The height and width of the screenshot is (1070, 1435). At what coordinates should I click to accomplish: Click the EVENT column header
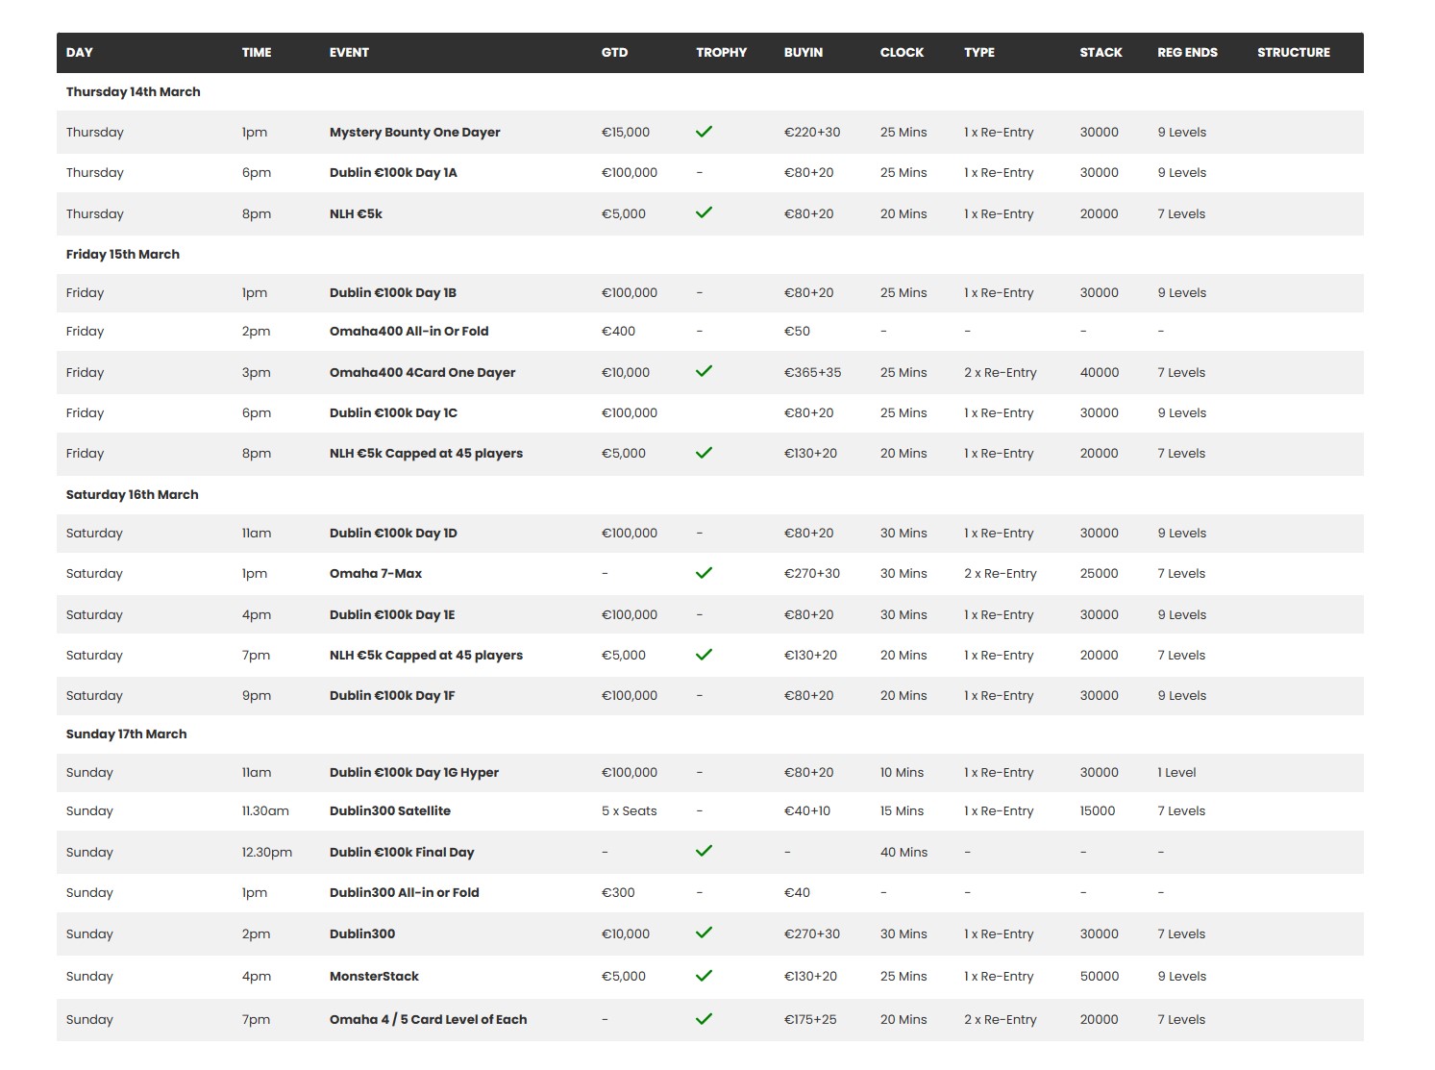click(x=349, y=53)
